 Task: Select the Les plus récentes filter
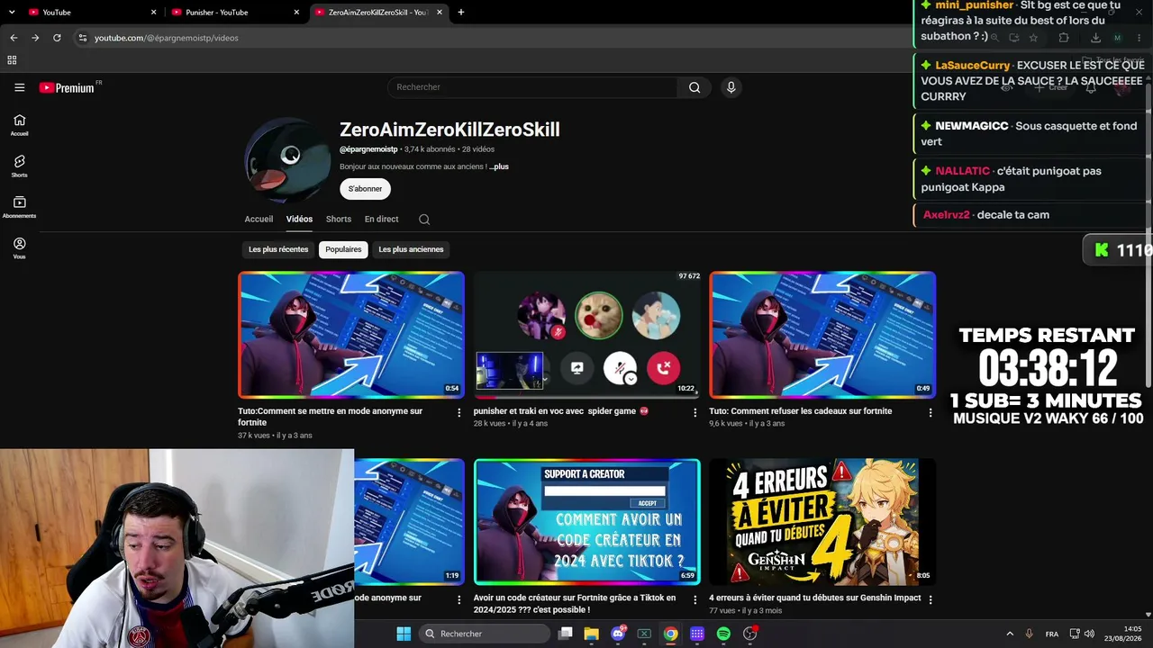pos(278,249)
